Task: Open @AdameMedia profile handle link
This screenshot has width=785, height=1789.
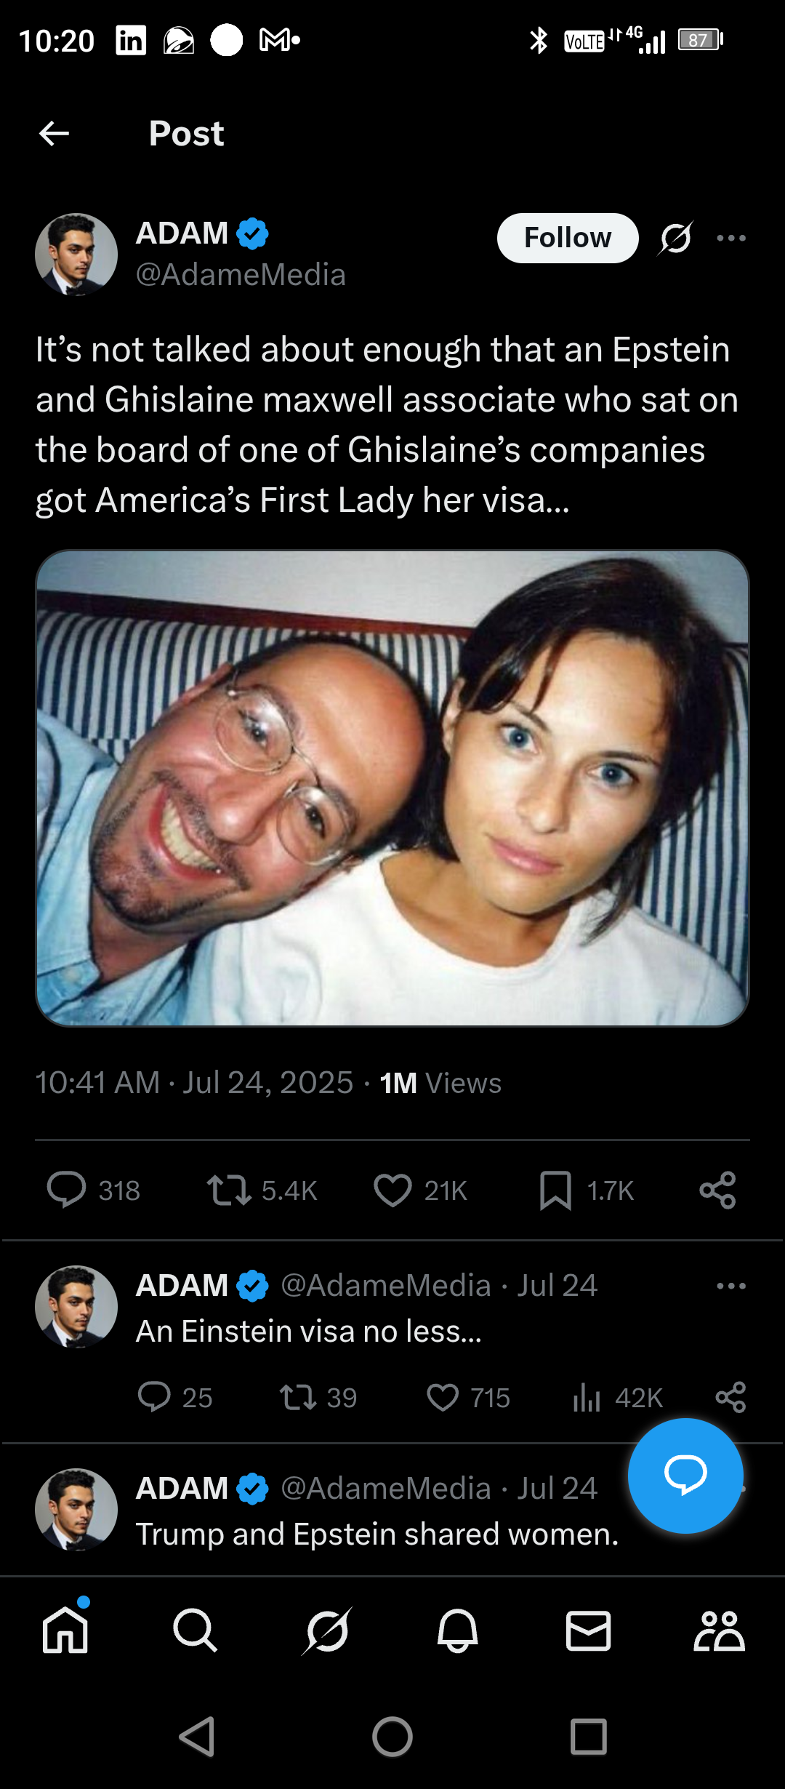Action: pos(241,275)
